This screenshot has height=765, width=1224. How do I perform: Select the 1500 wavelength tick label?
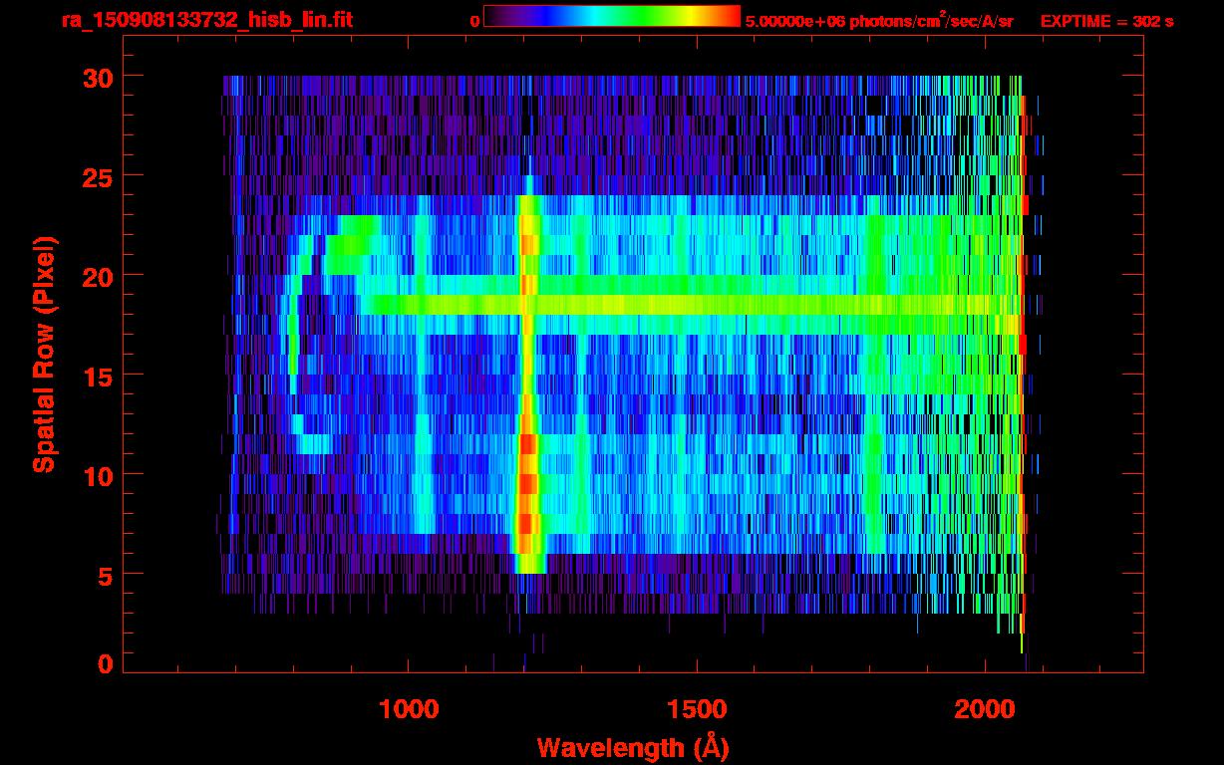pyautogui.click(x=697, y=709)
